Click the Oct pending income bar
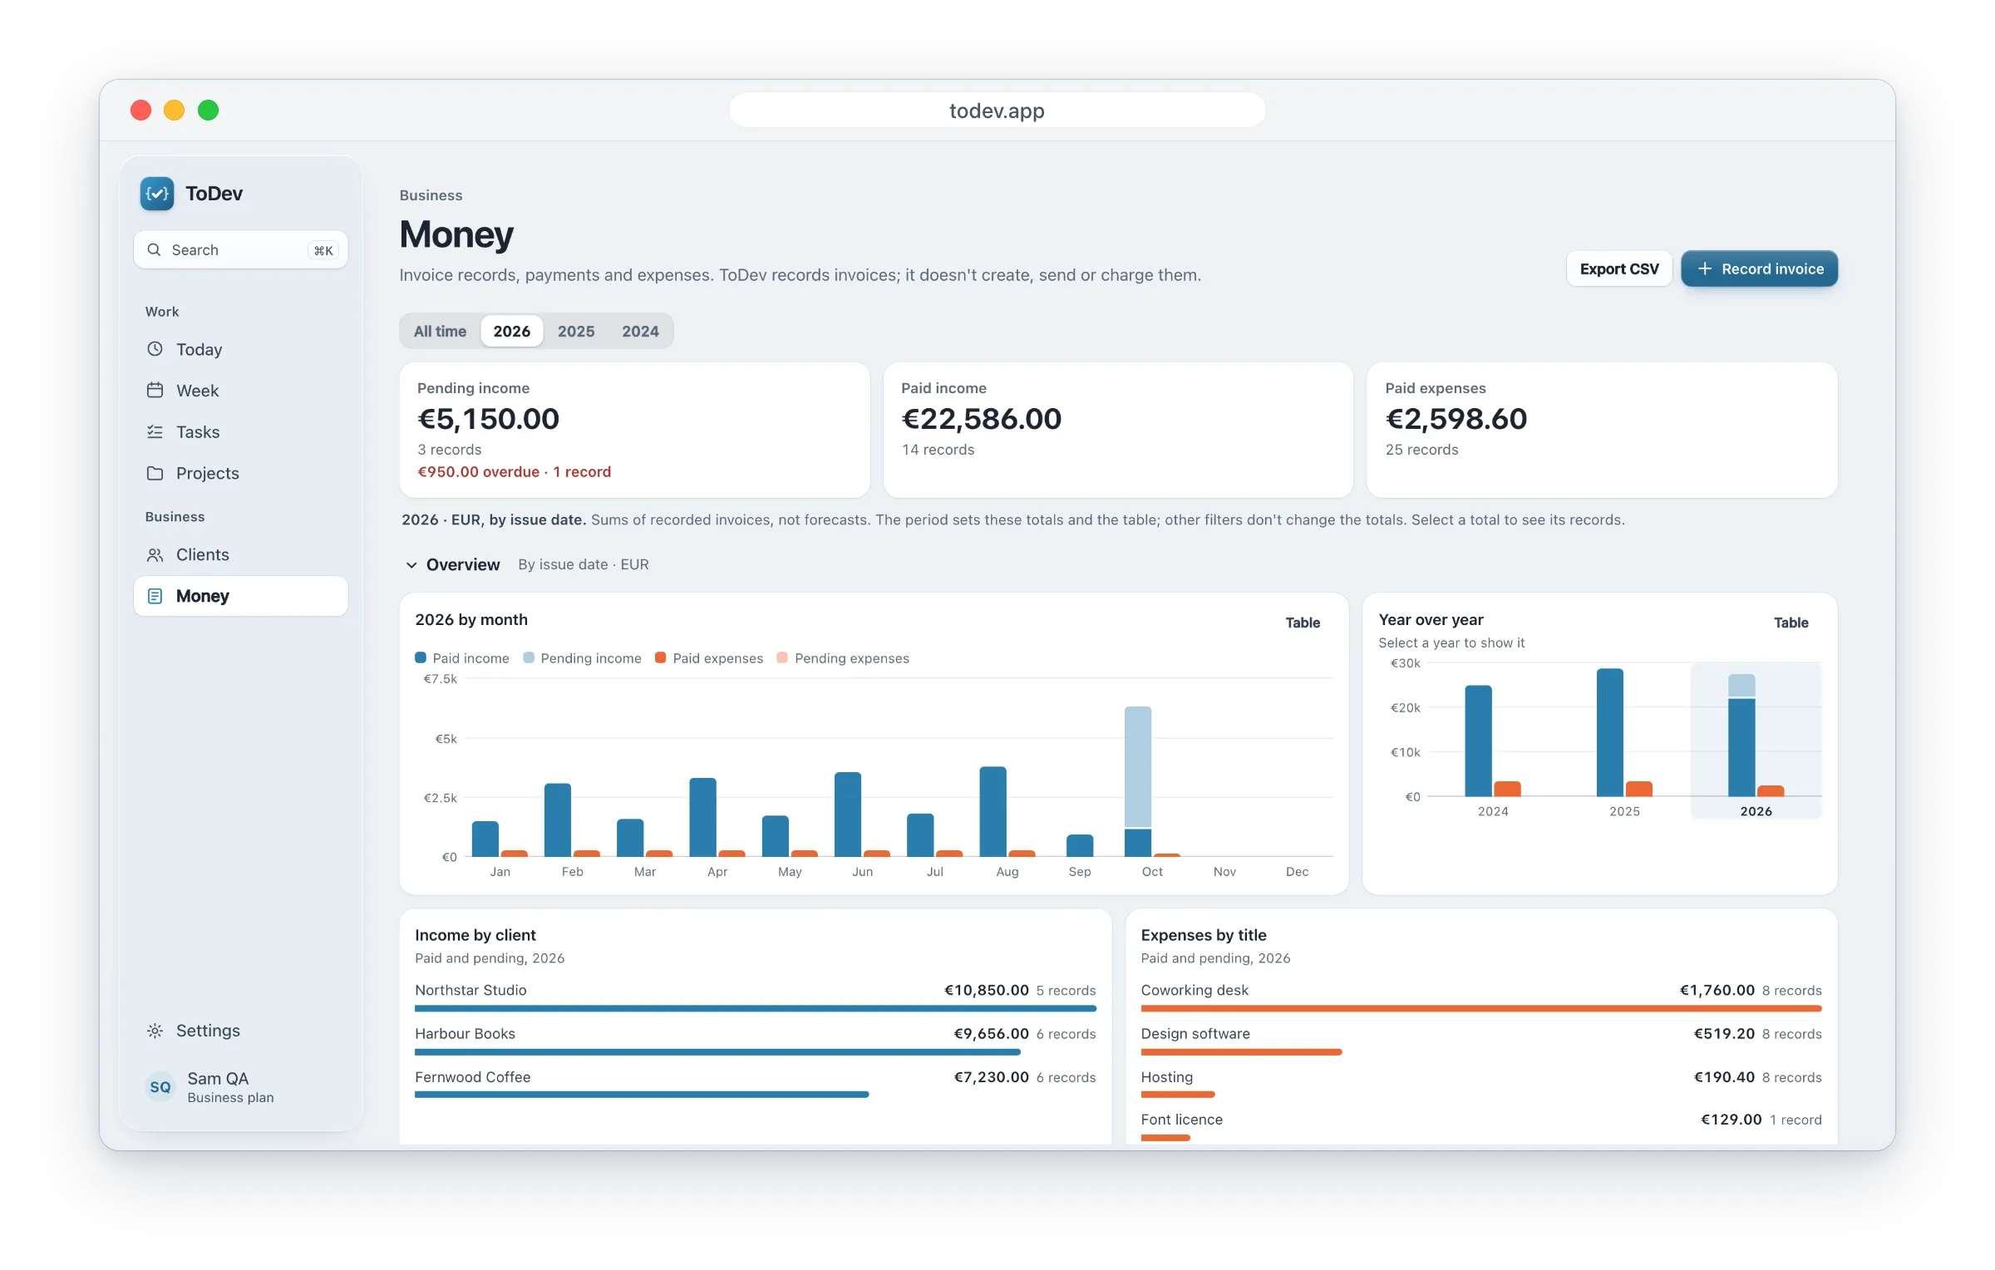 coord(1138,766)
